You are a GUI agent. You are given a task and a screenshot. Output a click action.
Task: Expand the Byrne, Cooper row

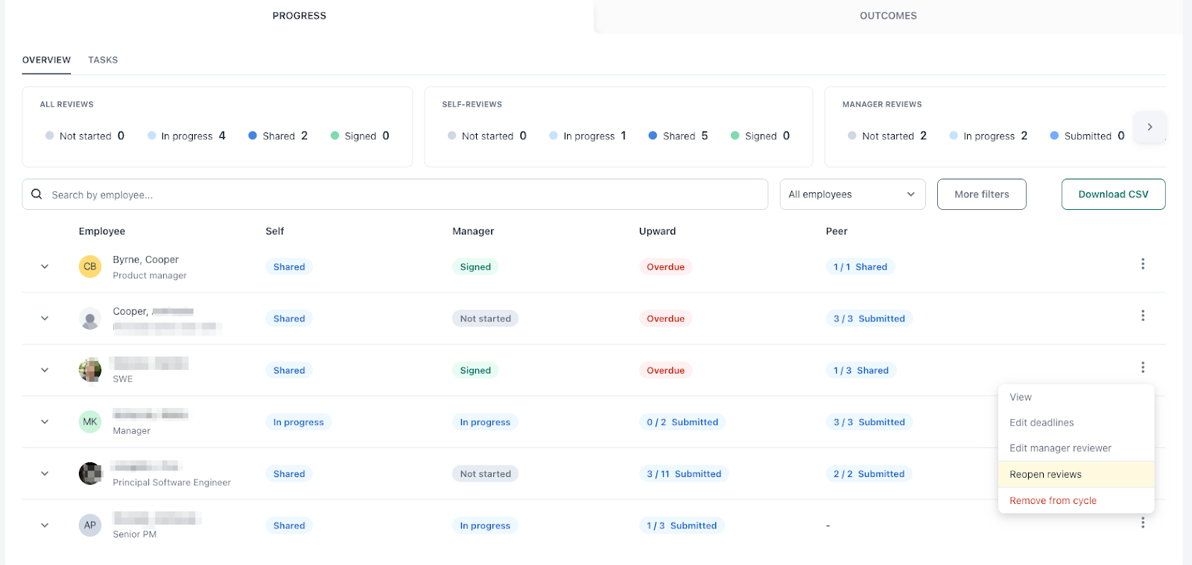pyautogui.click(x=45, y=266)
